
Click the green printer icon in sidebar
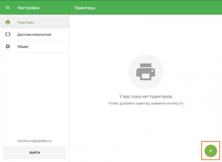[8, 22]
